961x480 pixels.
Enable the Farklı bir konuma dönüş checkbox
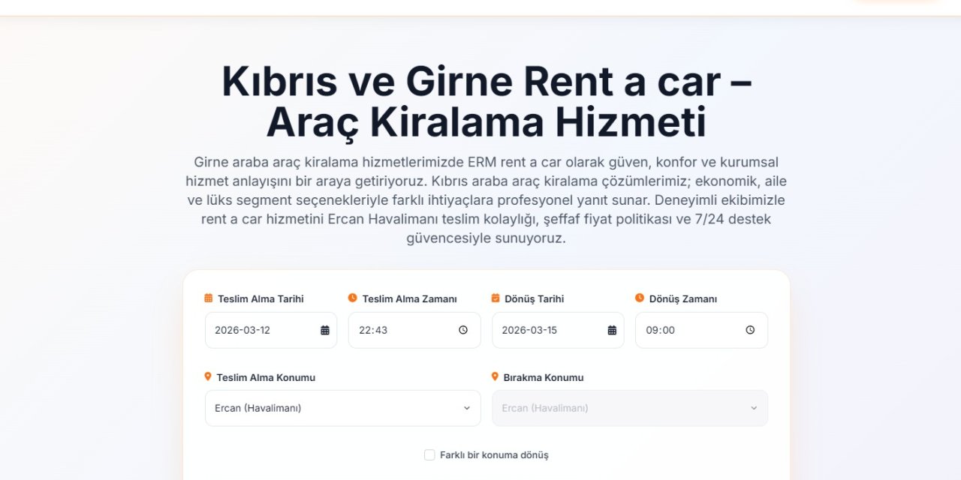click(429, 454)
